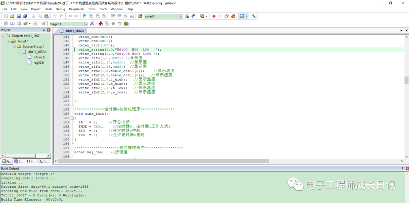409x203 pixels.
Task: Insert a breakpoint with red dot icon
Action: pos(214,16)
